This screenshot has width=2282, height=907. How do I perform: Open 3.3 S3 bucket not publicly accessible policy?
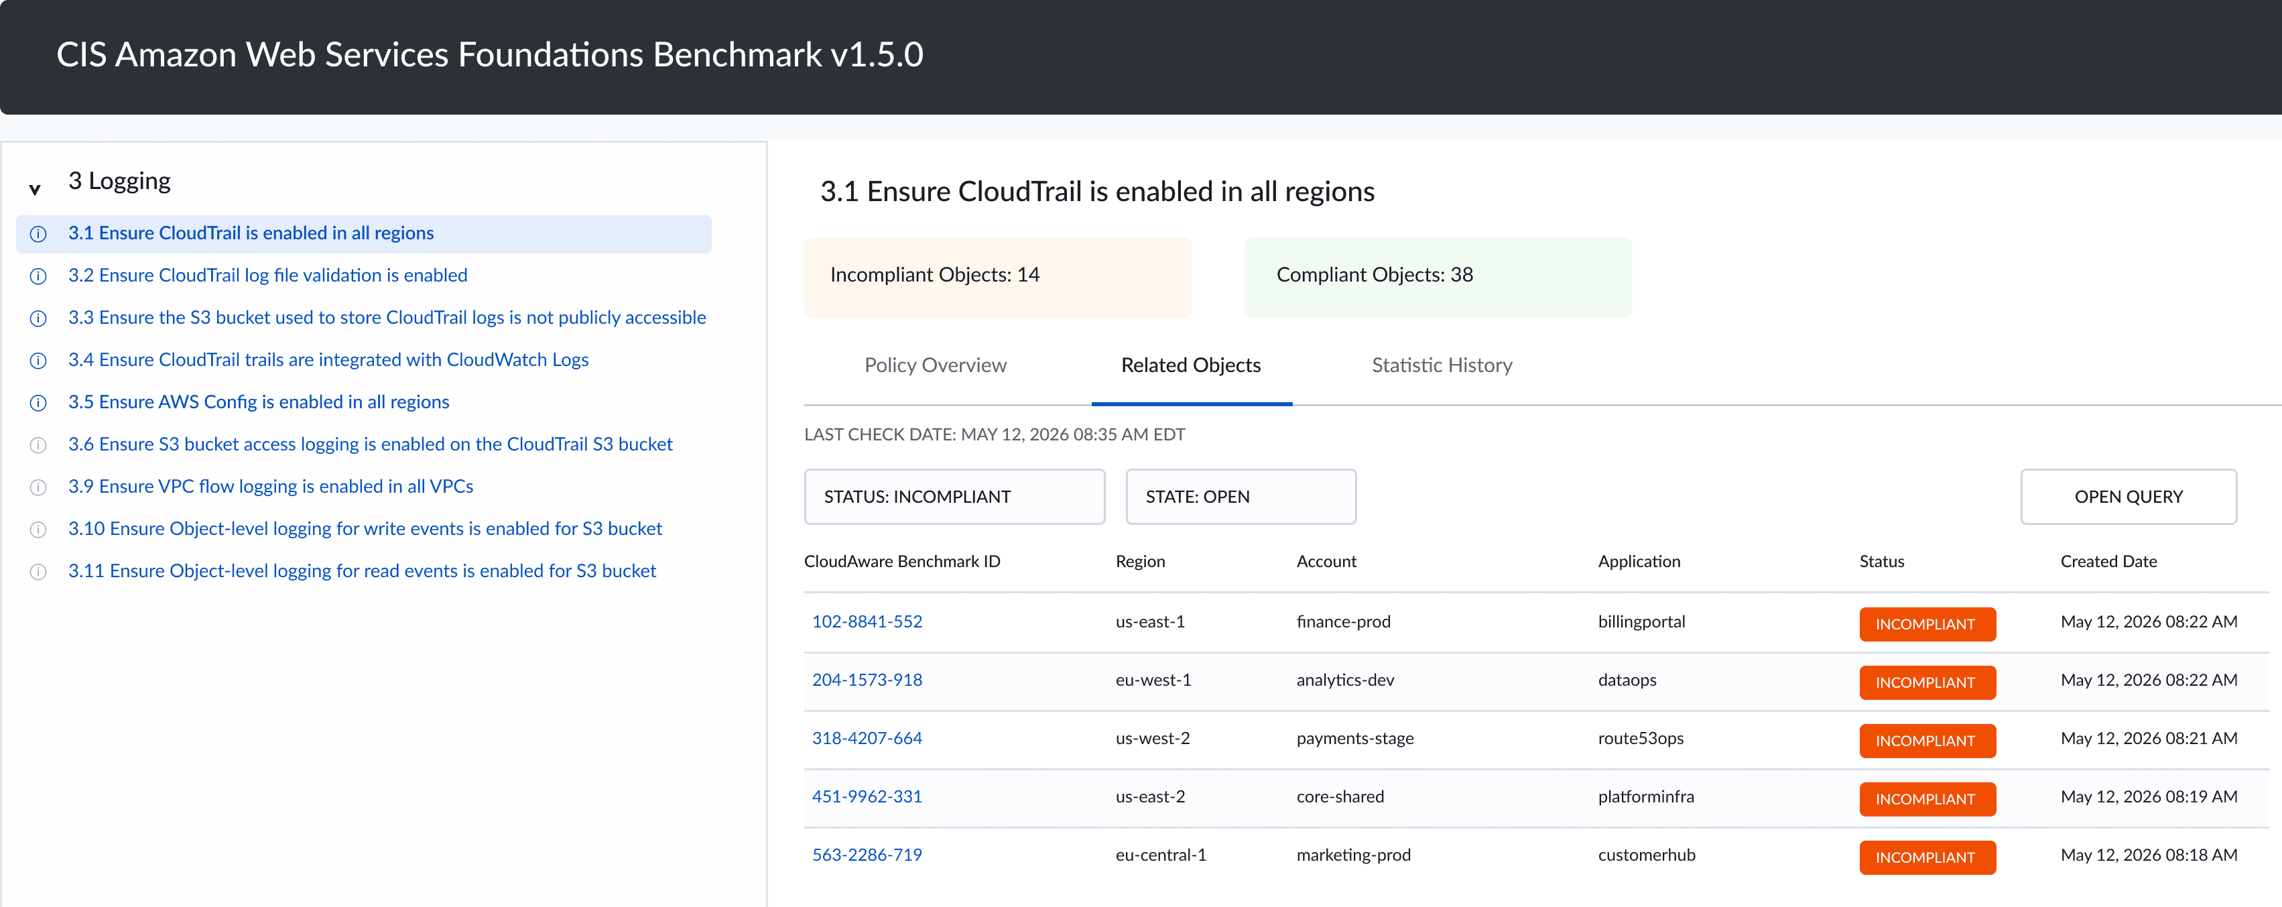(x=387, y=317)
